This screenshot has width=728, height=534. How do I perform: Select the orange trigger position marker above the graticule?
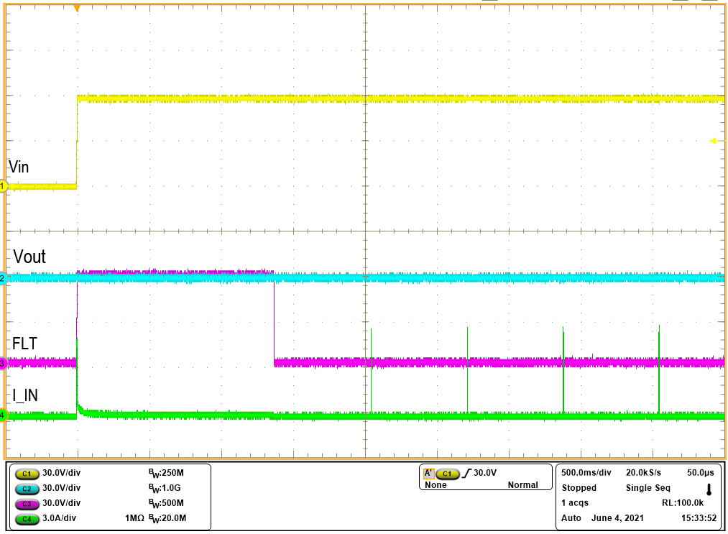point(77,6)
